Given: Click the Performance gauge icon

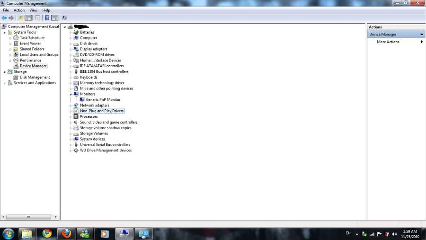Looking at the screenshot, I should click(16, 60).
